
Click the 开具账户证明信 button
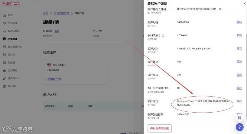point(159,128)
